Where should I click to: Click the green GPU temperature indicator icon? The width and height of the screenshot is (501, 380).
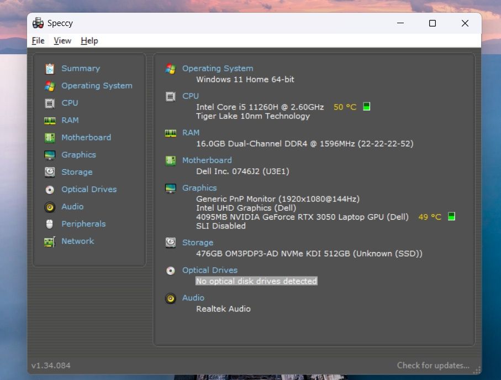pos(451,216)
